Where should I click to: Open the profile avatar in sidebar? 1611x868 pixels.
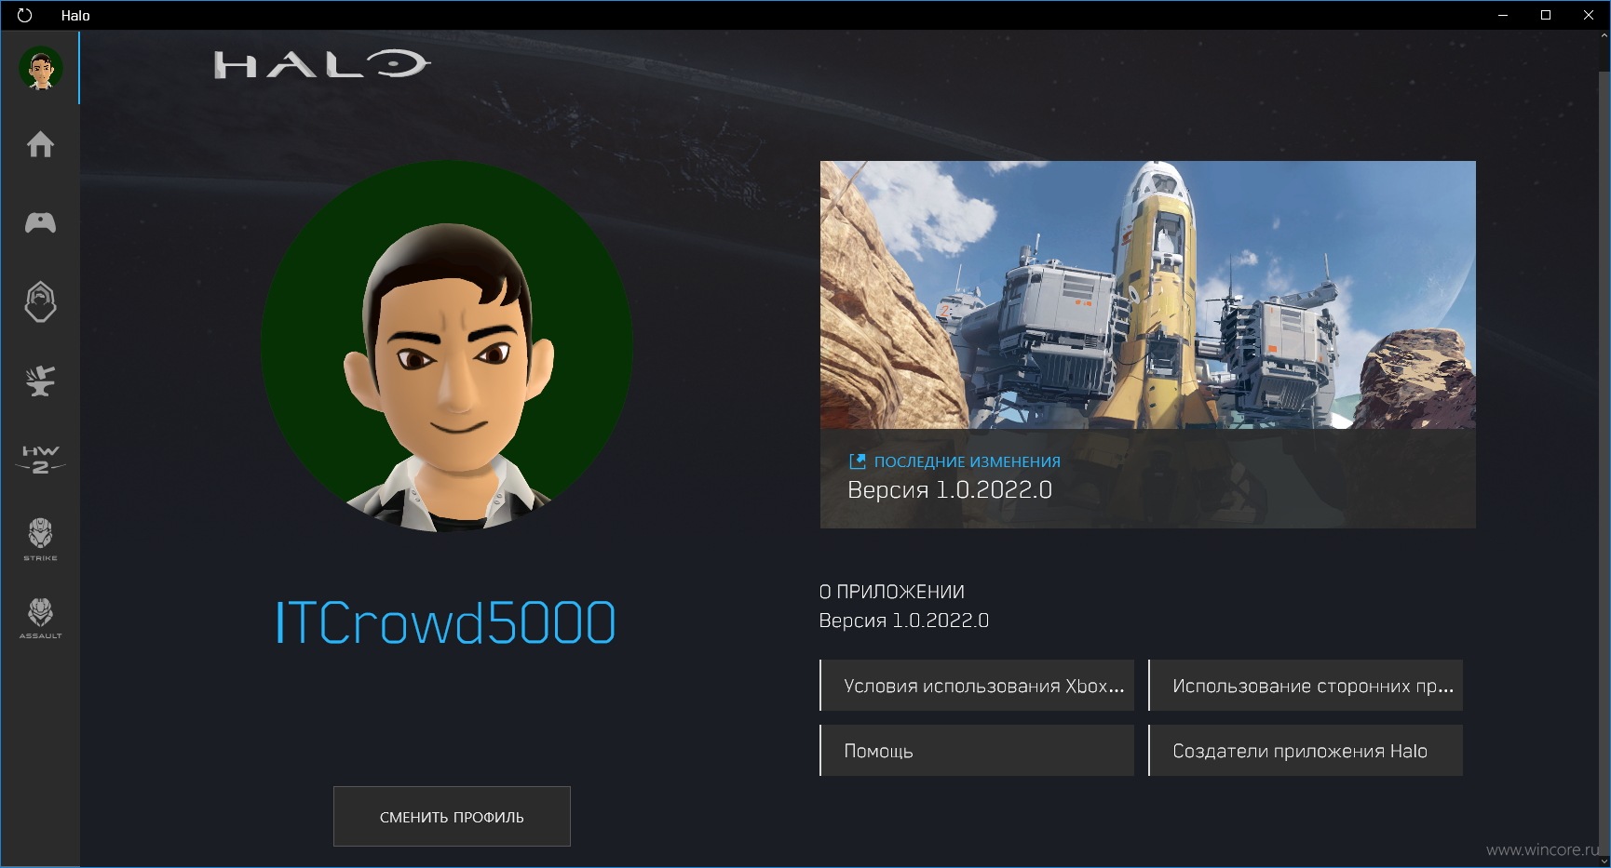(41, 69)
